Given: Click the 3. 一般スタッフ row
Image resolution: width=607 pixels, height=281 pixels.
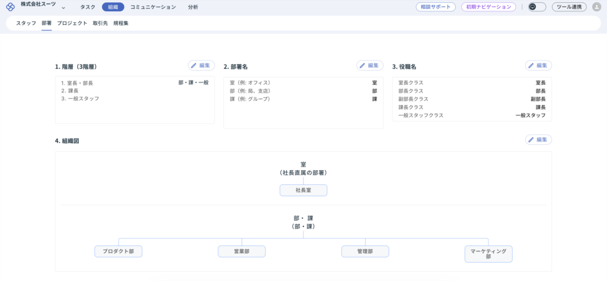Looking at the screenshot, I should [x=80, y=98].
